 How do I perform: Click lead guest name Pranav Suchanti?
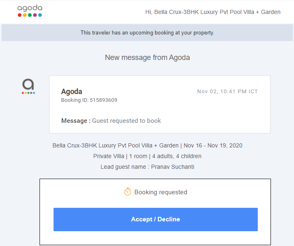[147, 167]
